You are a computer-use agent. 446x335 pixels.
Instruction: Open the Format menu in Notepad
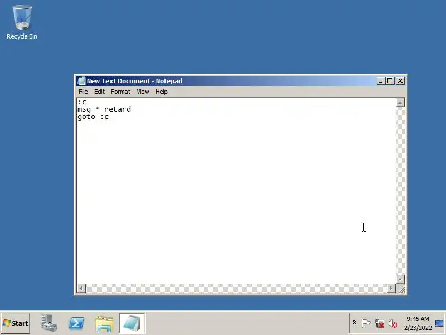(x=120, y=92)
